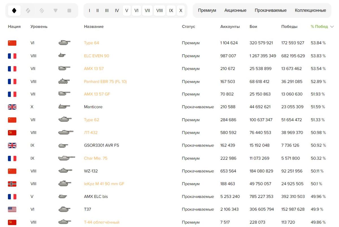
Task: Select the light tank class filter icon
Action: pyautogui.click(x=14, y=11)
